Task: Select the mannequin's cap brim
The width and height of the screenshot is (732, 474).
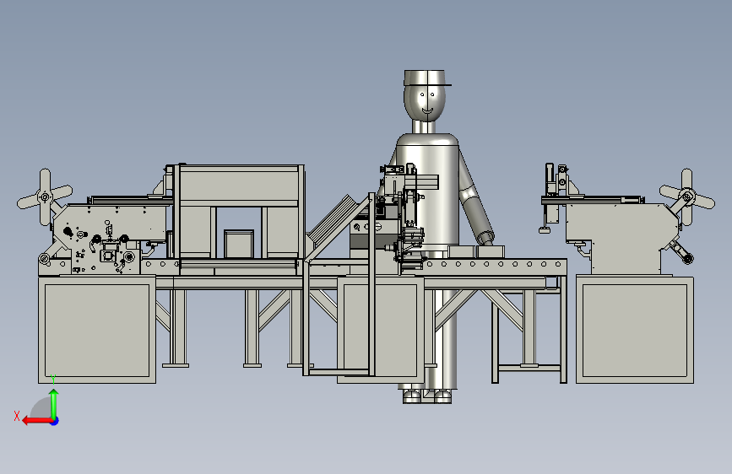Action: (x=428, y=84)
